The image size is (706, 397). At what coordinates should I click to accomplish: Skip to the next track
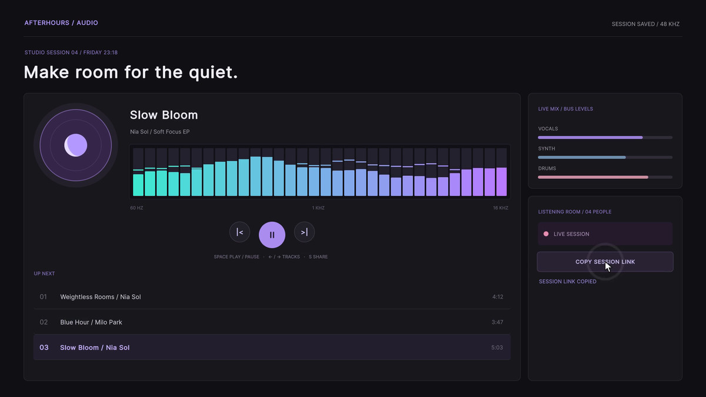click(x=304, y=232)
